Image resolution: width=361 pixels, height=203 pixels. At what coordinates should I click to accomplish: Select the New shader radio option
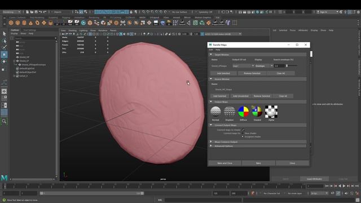coord(243,133)
